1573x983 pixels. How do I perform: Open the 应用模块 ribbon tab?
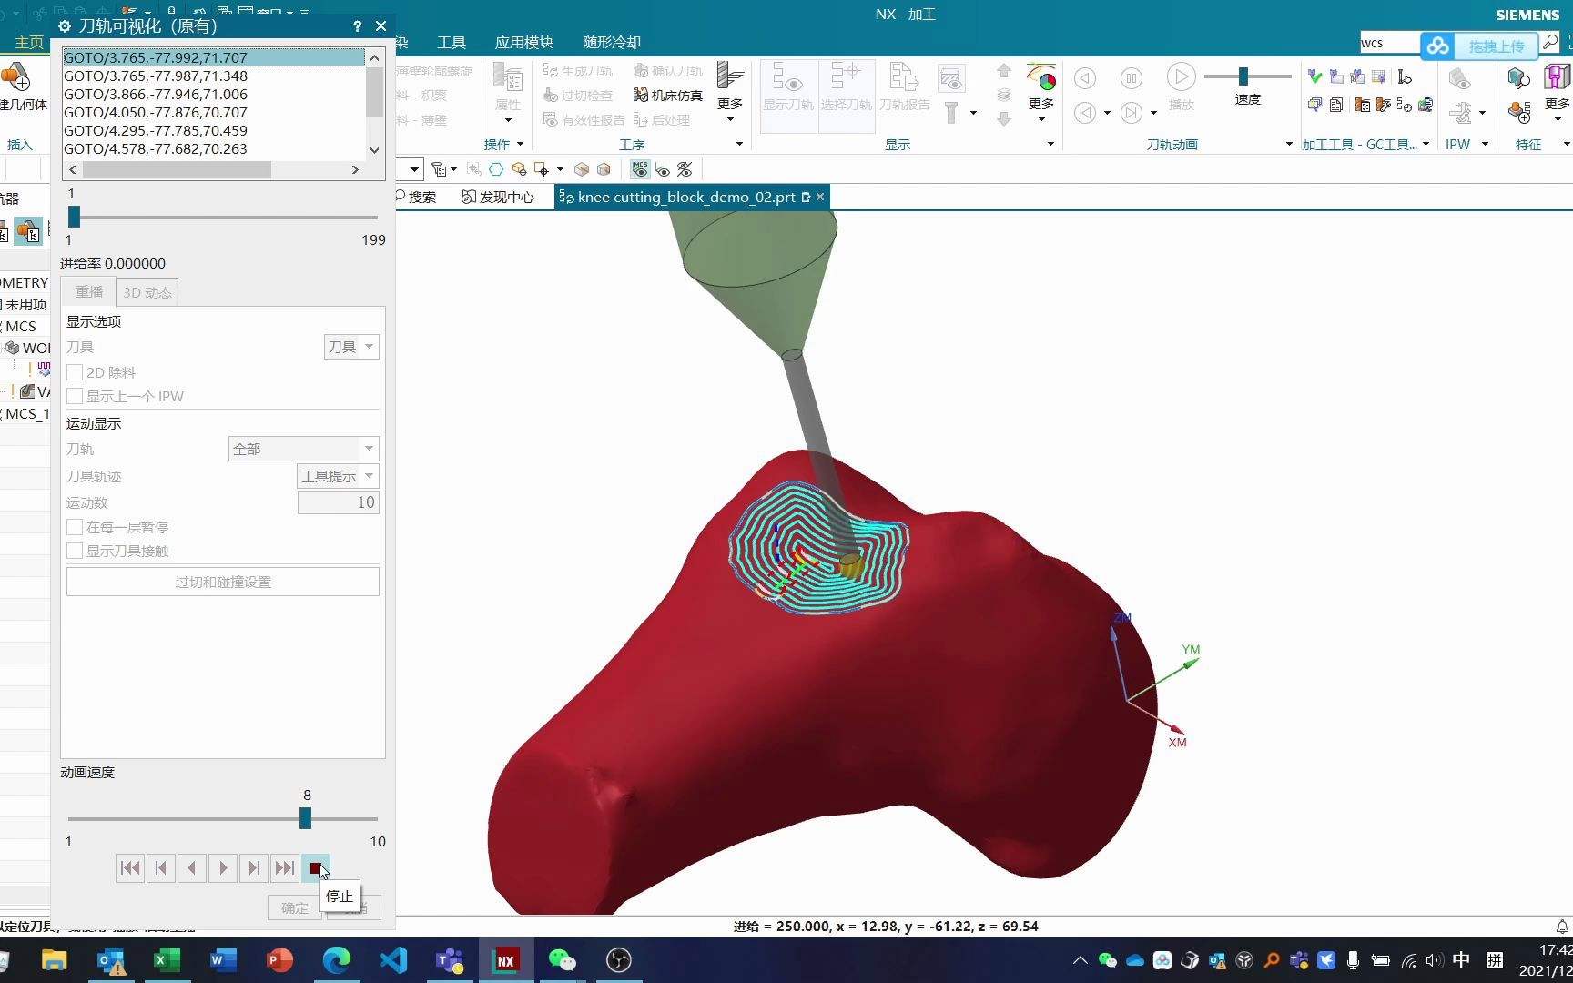pos(523,42)
